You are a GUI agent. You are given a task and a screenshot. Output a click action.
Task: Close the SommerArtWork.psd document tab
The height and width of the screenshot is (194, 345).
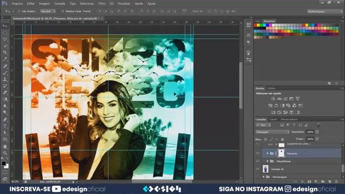(102, 18)
